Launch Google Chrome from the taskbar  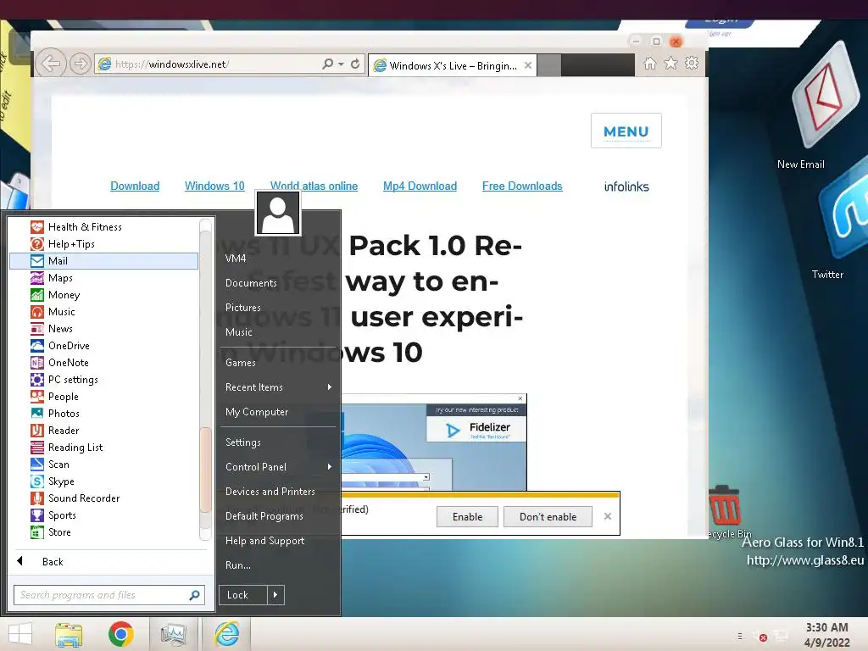pos(121,634)
